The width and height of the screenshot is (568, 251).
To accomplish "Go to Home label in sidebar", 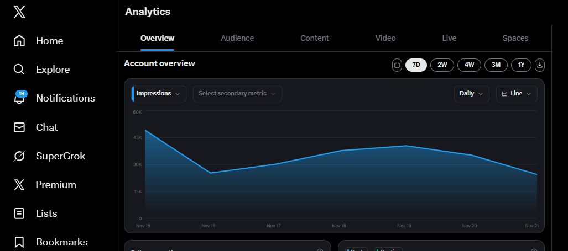I will coord(50,41).
